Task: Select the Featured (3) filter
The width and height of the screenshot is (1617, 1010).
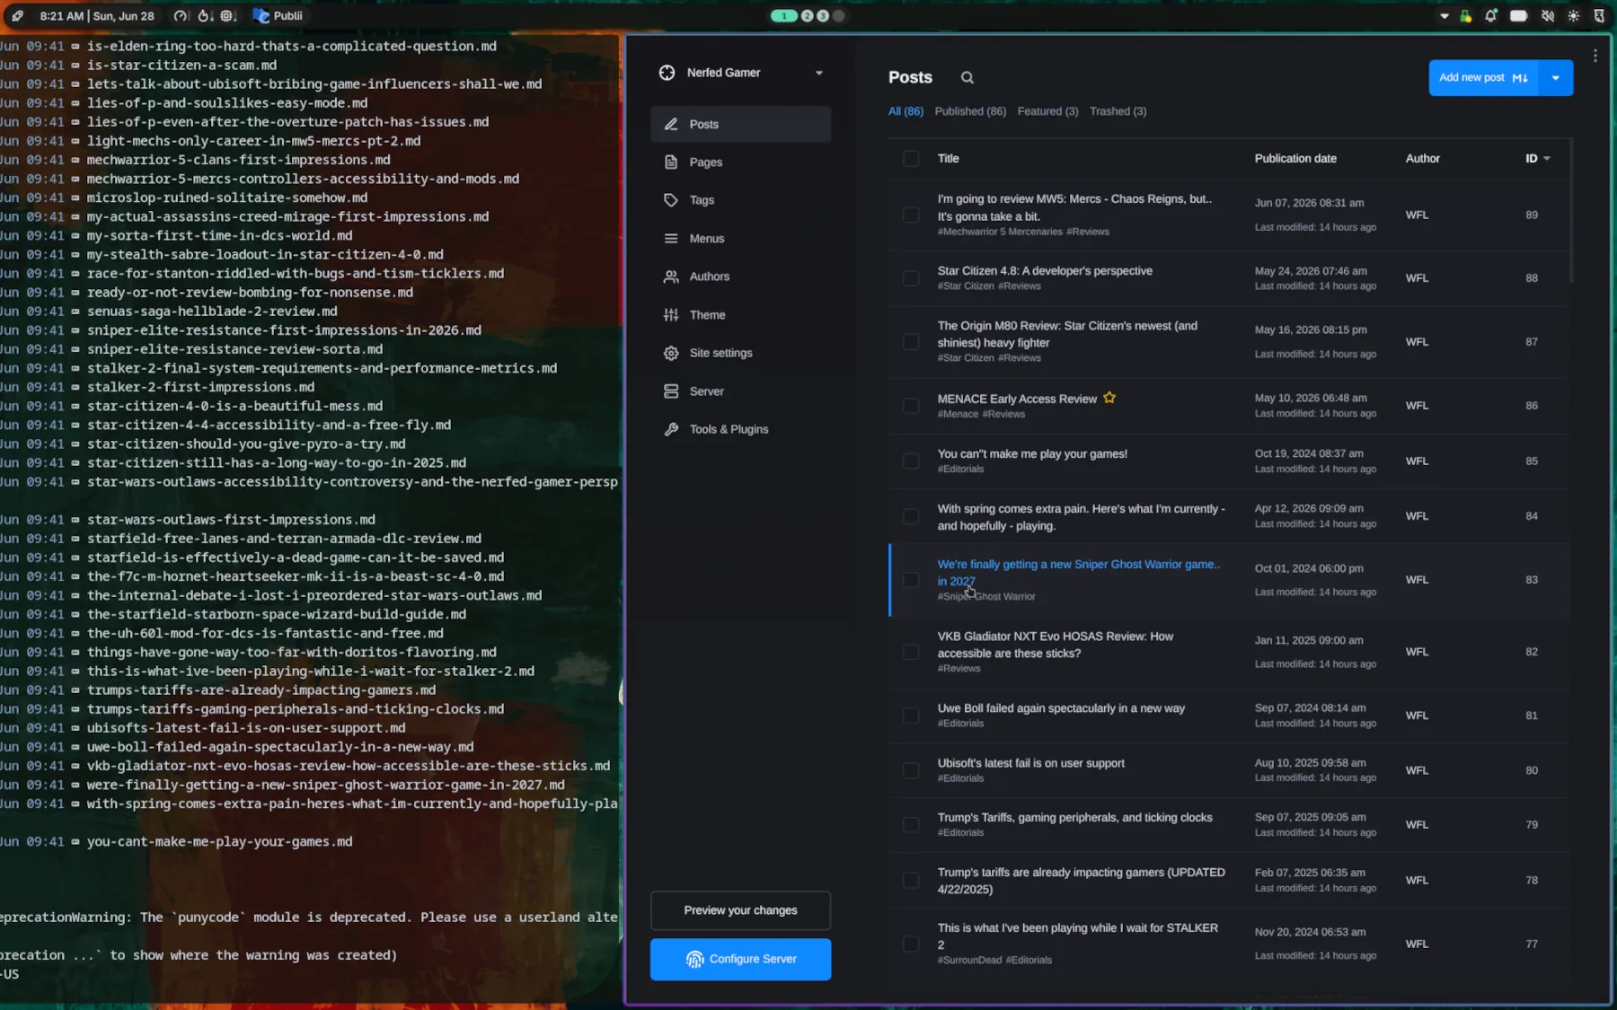Action: (1047, 111)
